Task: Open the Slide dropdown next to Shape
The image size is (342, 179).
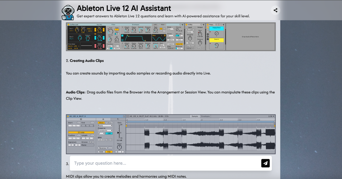Action: pos(90,29)
